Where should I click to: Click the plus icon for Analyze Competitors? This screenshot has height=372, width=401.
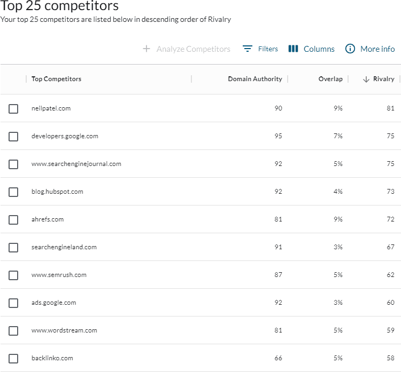coord(146,49)
